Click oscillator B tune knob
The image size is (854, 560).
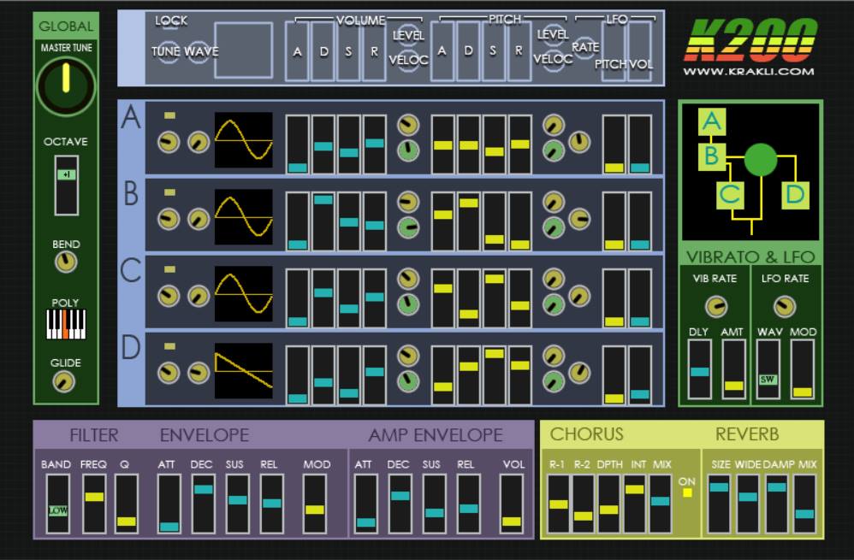(169, 220)
